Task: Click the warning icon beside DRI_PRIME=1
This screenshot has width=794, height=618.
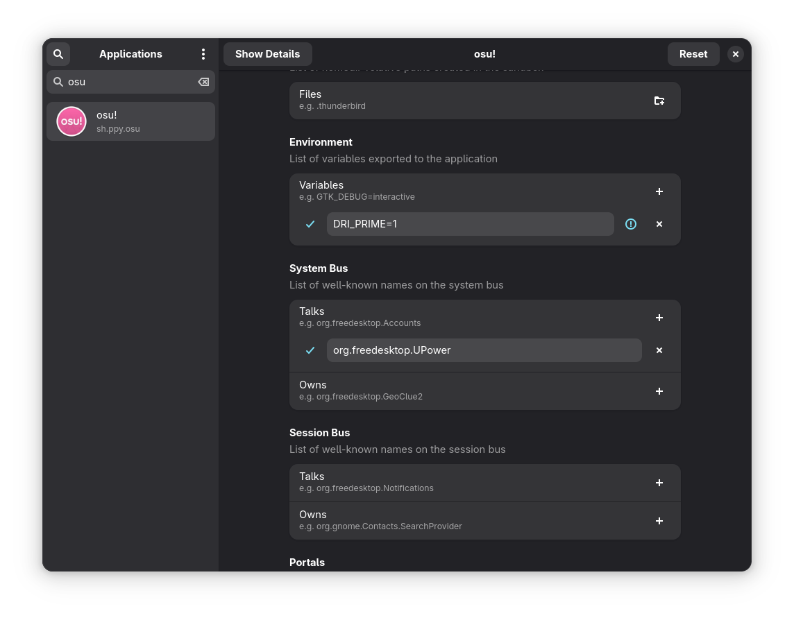Action: [x=631, y=224]
